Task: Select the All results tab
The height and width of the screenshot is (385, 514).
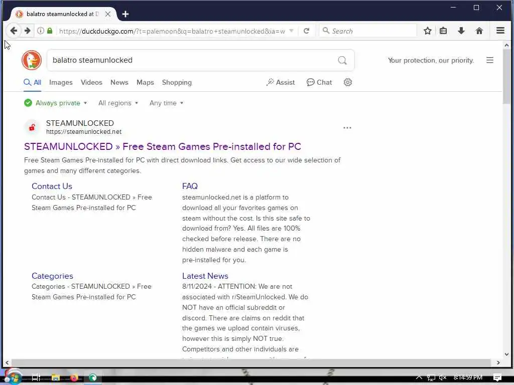Action: (32, 83)
